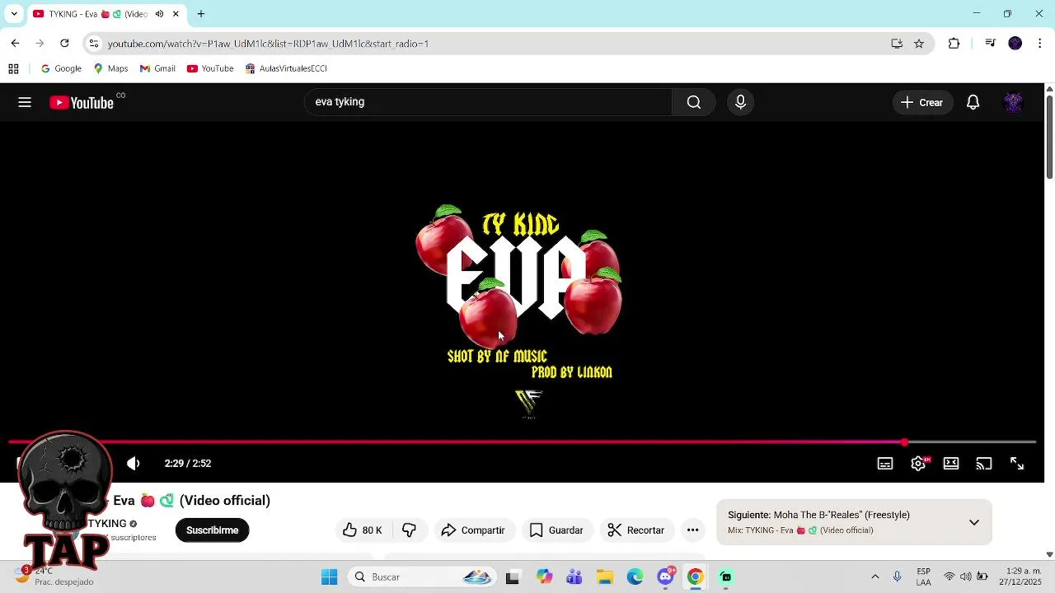This screenshot has width=1055, height=593.
Task: Open the Chrome apps grid shortcut
Action: 13,68
